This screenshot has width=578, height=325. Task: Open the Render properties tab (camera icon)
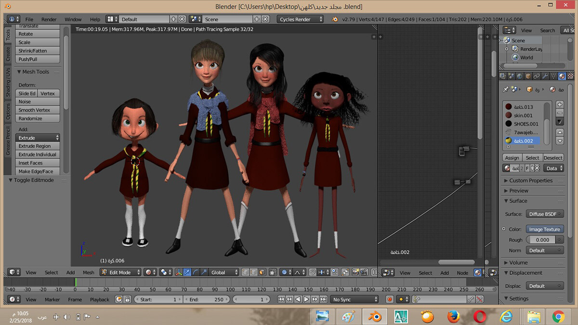click(x=502, y=76)
